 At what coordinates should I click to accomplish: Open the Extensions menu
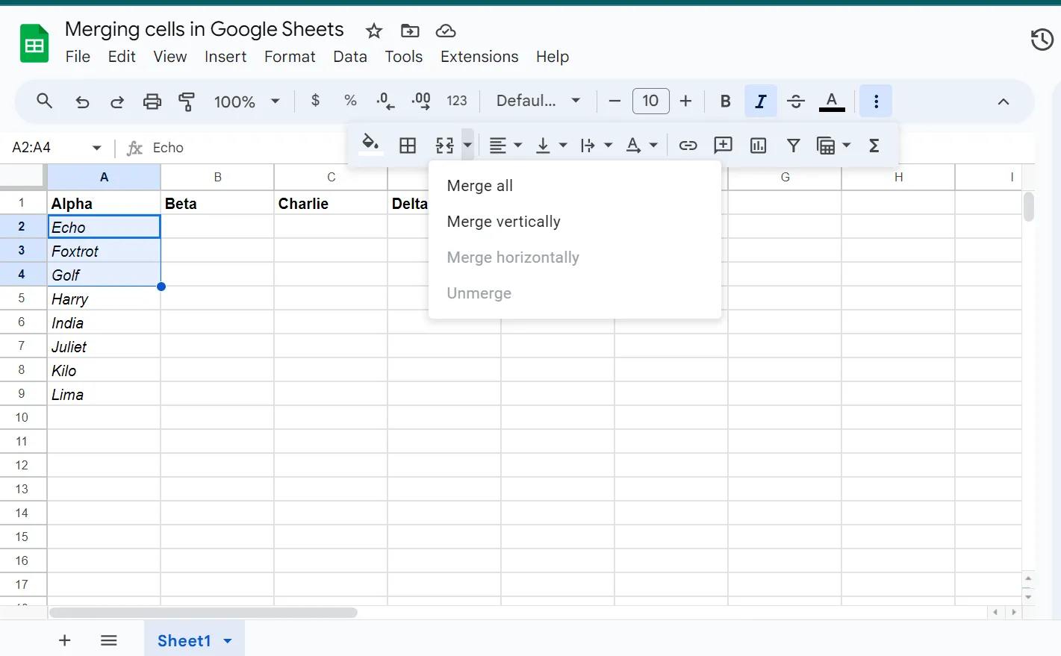(x=479, y=57)
